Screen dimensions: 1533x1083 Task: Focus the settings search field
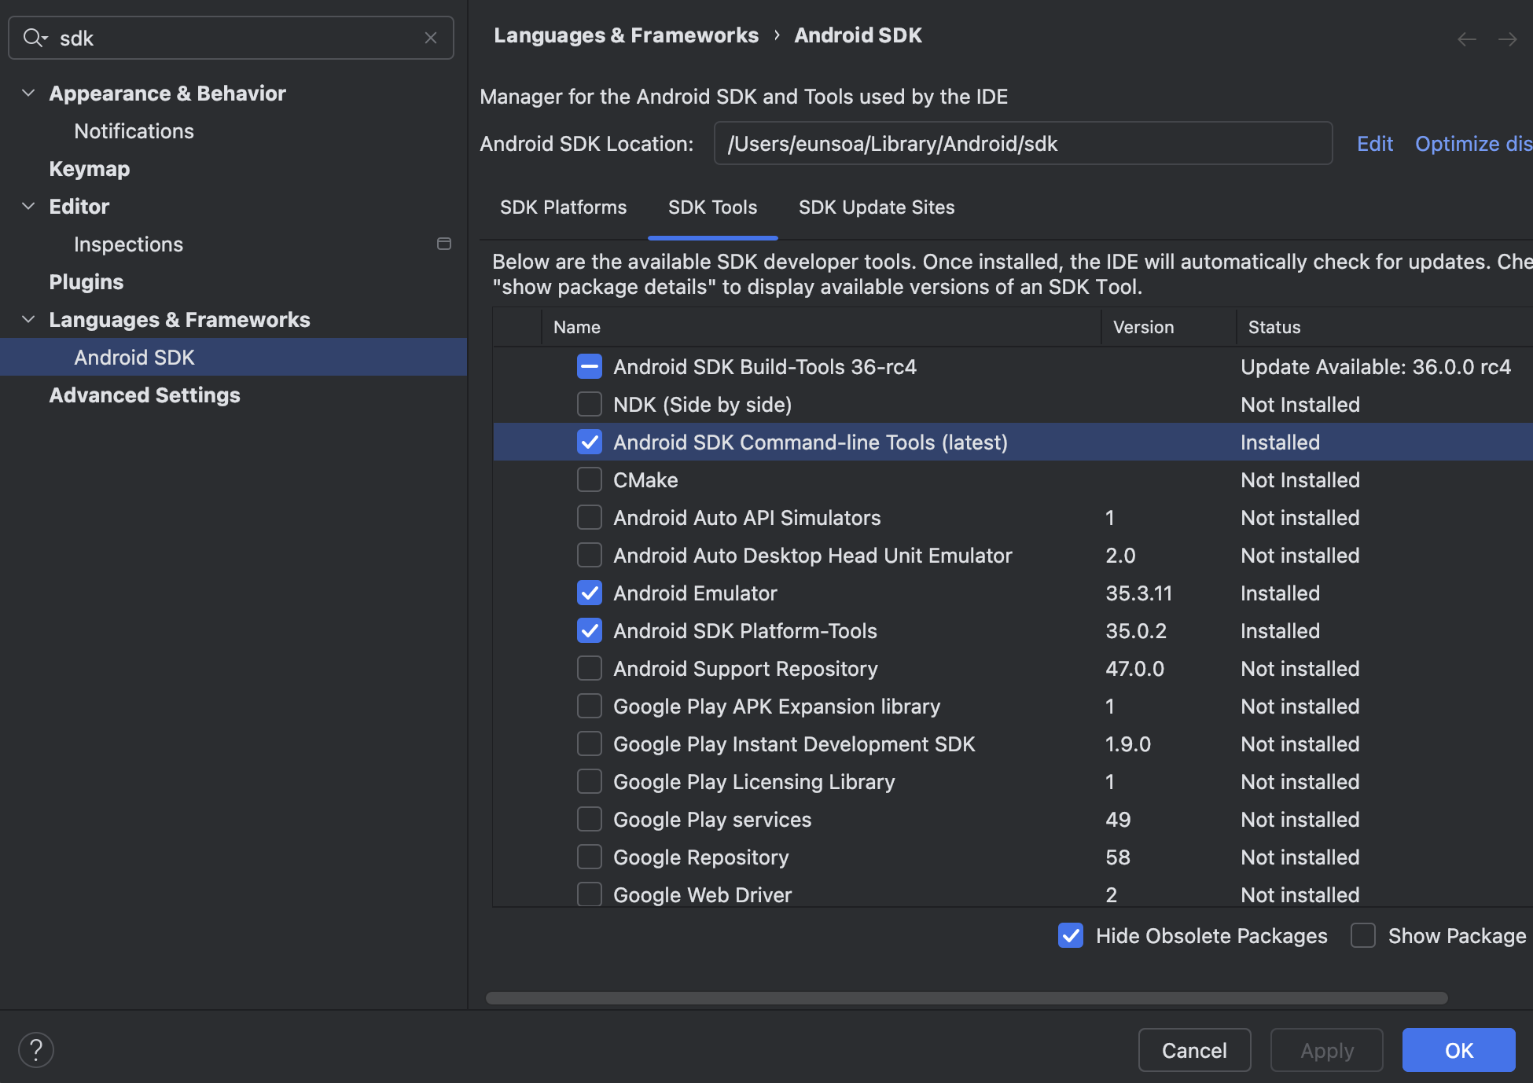pyautogui.click(x=231, y=38)
